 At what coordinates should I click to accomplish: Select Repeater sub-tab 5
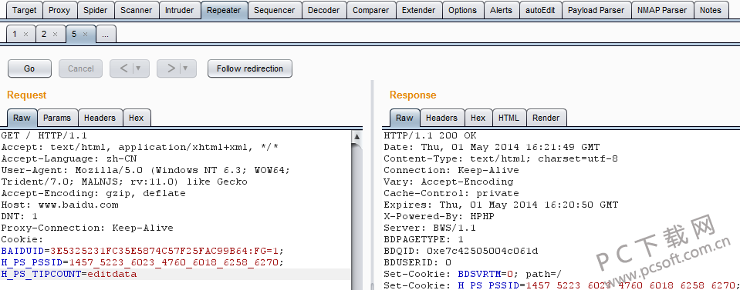[x=74, y=34]
